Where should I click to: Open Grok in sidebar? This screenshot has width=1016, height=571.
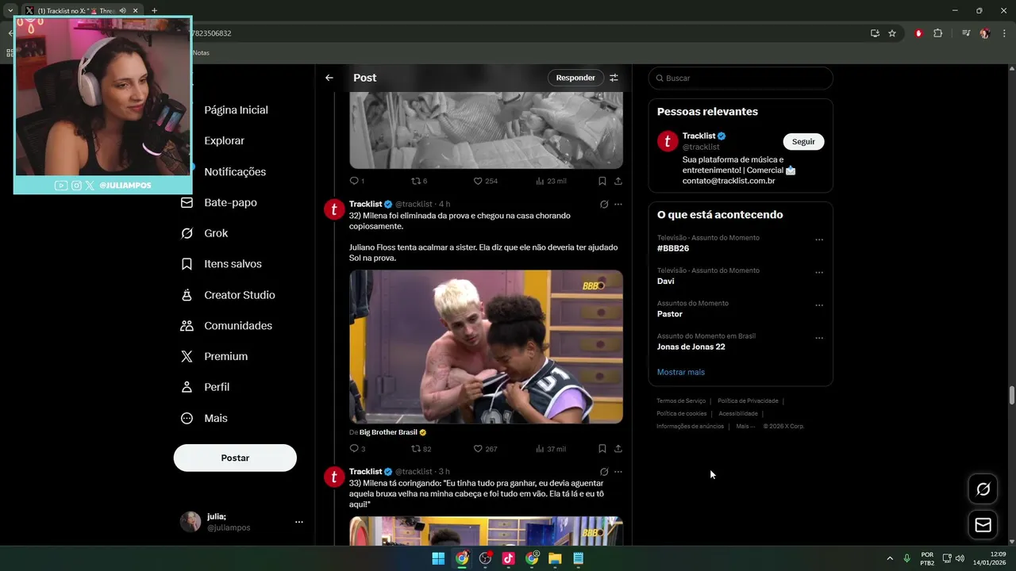pos(205,233)
